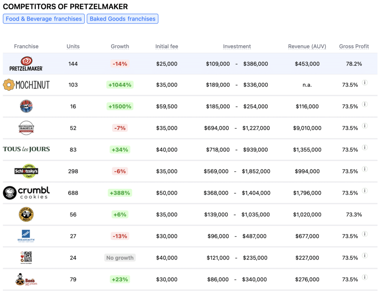Click info icon in Bruegger's Bagels row
The image size is (380, 294).
pos(365,126)
